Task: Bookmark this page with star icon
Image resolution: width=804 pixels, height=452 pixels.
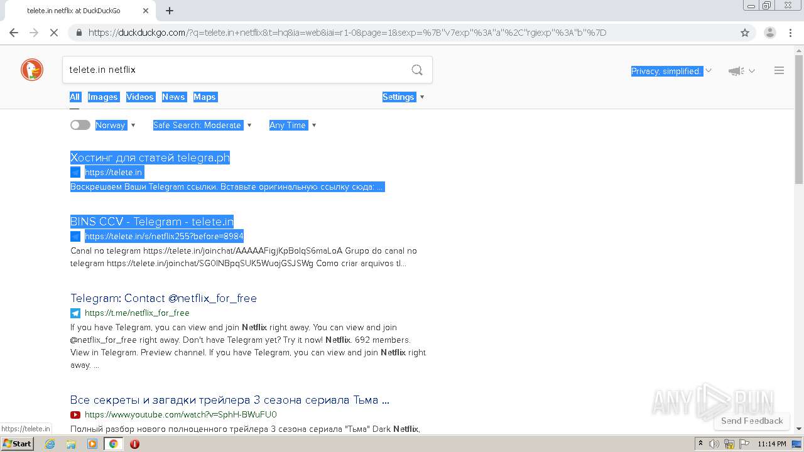Action: [x=745, y=33]
